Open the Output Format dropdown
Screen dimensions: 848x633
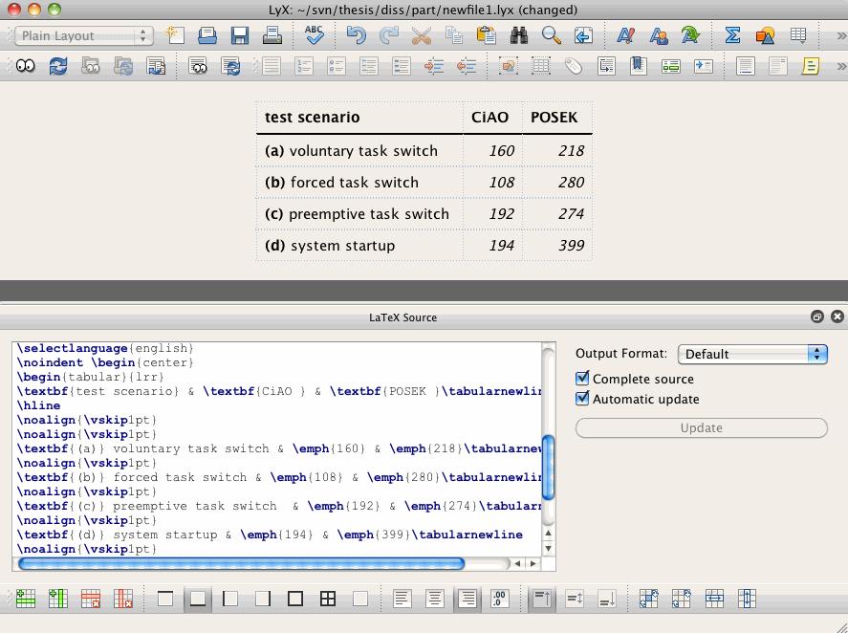[x=752, y=354]
